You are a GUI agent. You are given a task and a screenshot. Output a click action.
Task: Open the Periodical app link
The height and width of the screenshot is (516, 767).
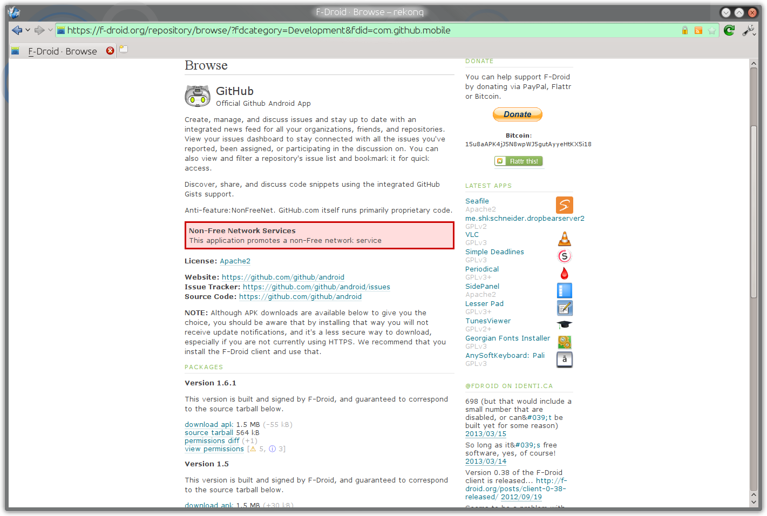click(x=482, y=269)
